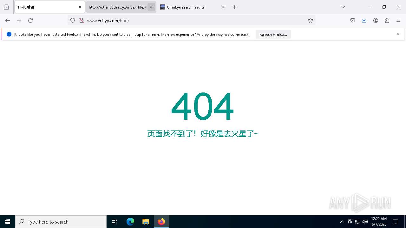Open Firefox account menu
The width and height of the screenshot is (406, 228).
tap(376, 20)
